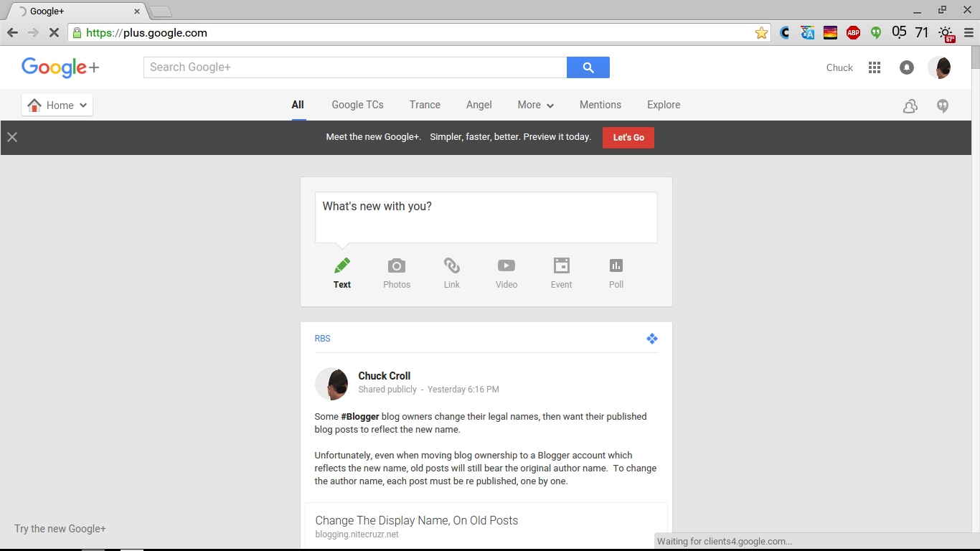
Task: Stop loading the page
Action: pyautogui.click(x=55, y=32)
